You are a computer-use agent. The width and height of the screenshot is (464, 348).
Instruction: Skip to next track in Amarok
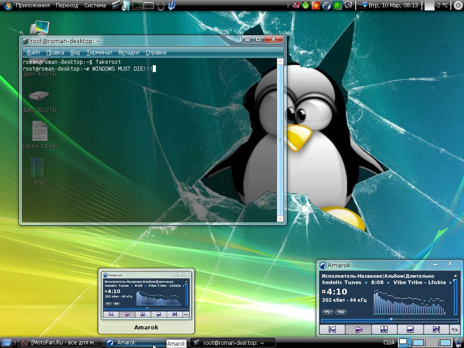click(436, 329)
